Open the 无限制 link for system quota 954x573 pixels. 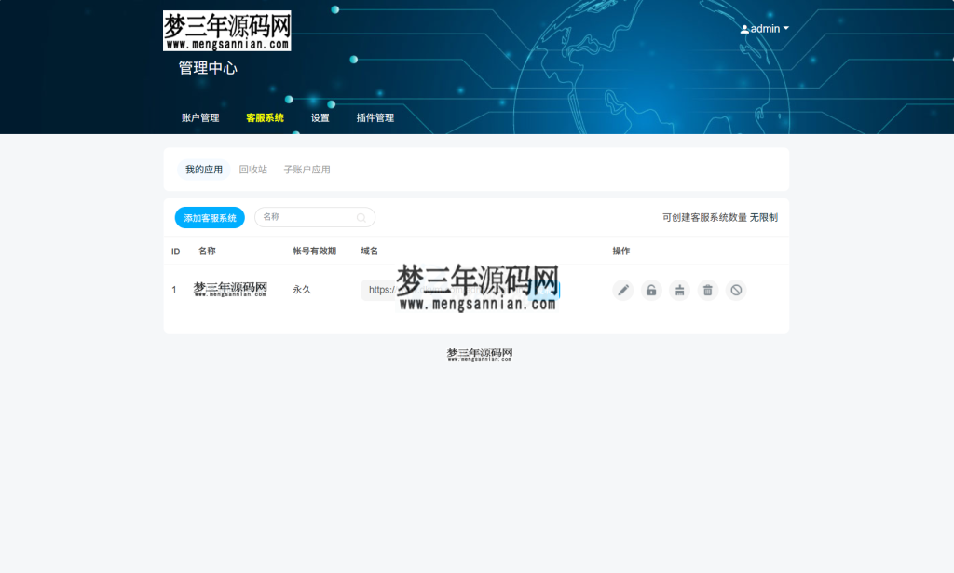point(764,216)
